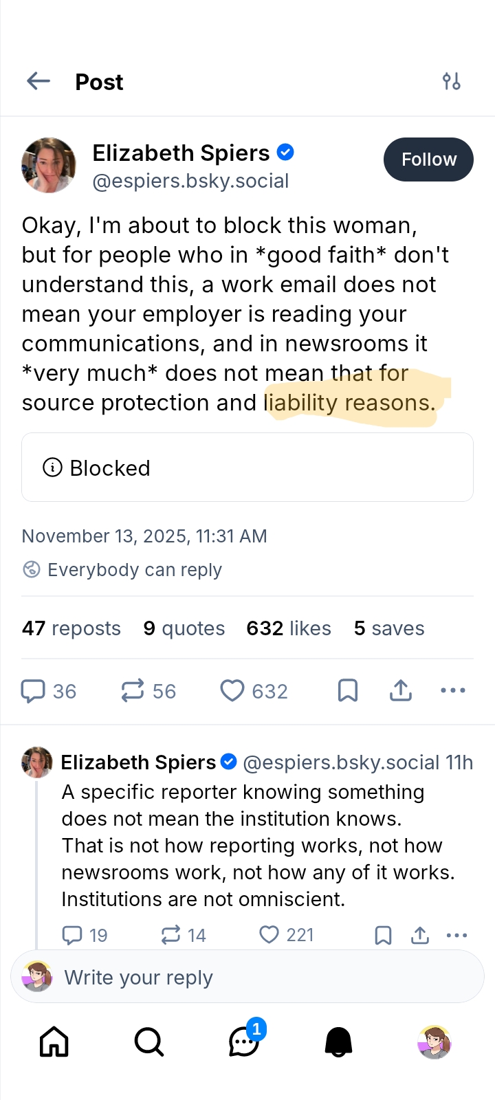Like the reply with 221 likes
Screen dimensions: 495x1100
pos(269,935)
